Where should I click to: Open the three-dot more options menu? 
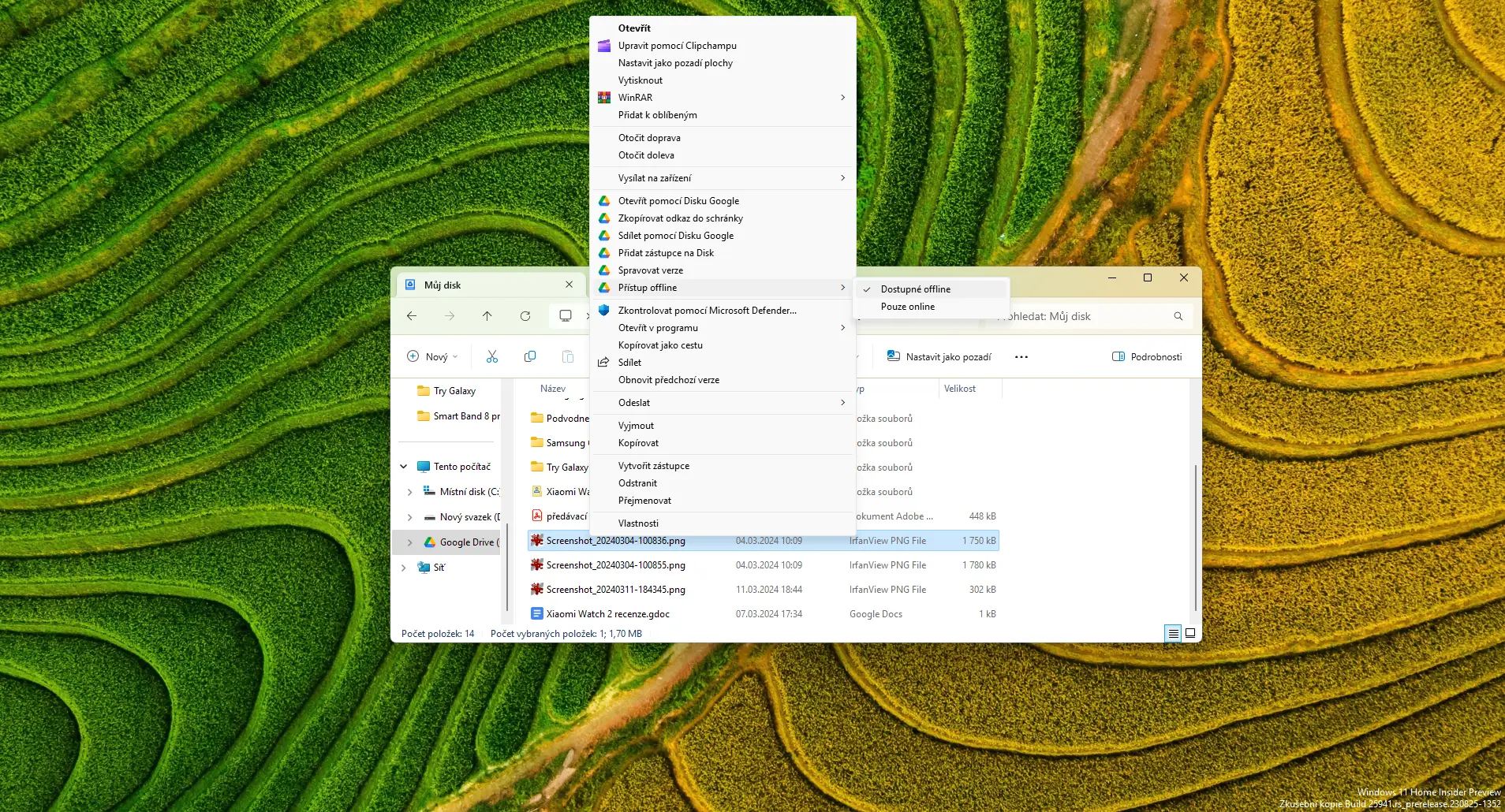1021,357
